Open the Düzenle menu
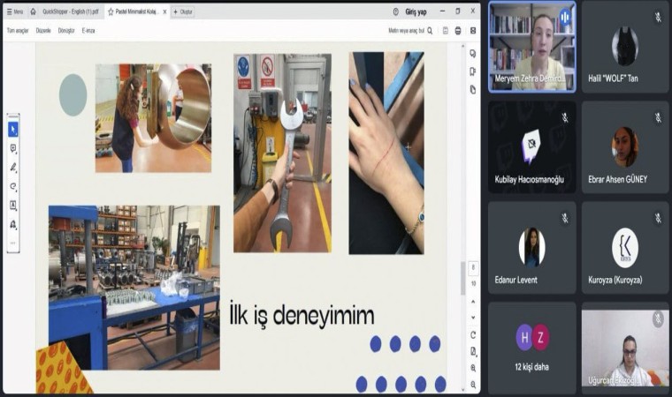The width and height of the screenshot is (672, 397). [x=42, y=30]
